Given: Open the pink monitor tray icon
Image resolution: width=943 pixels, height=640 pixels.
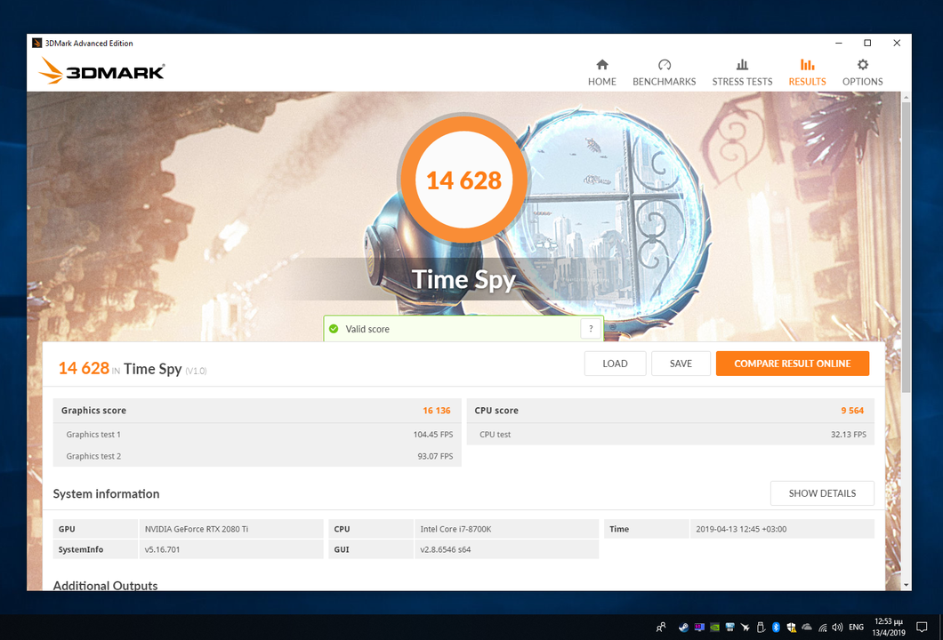Looking at the screenshot, I should tap(699, 627).
